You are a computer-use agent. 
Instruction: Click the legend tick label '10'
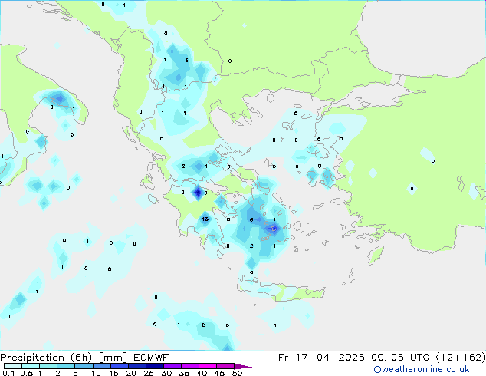click(96, 373)
